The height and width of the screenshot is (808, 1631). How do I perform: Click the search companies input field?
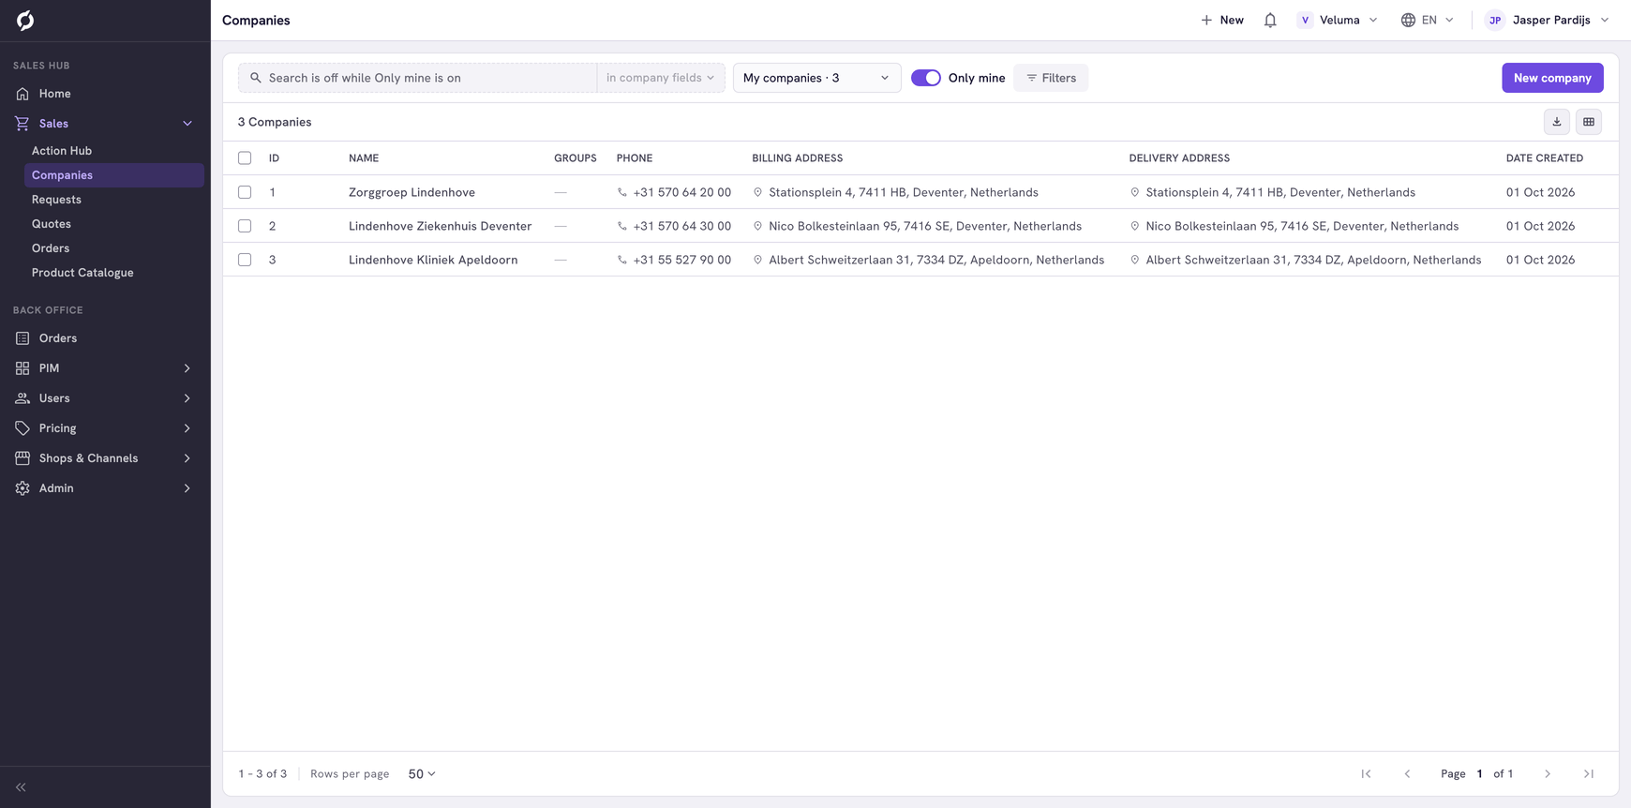pyautogui.click(x=417, y=78)
